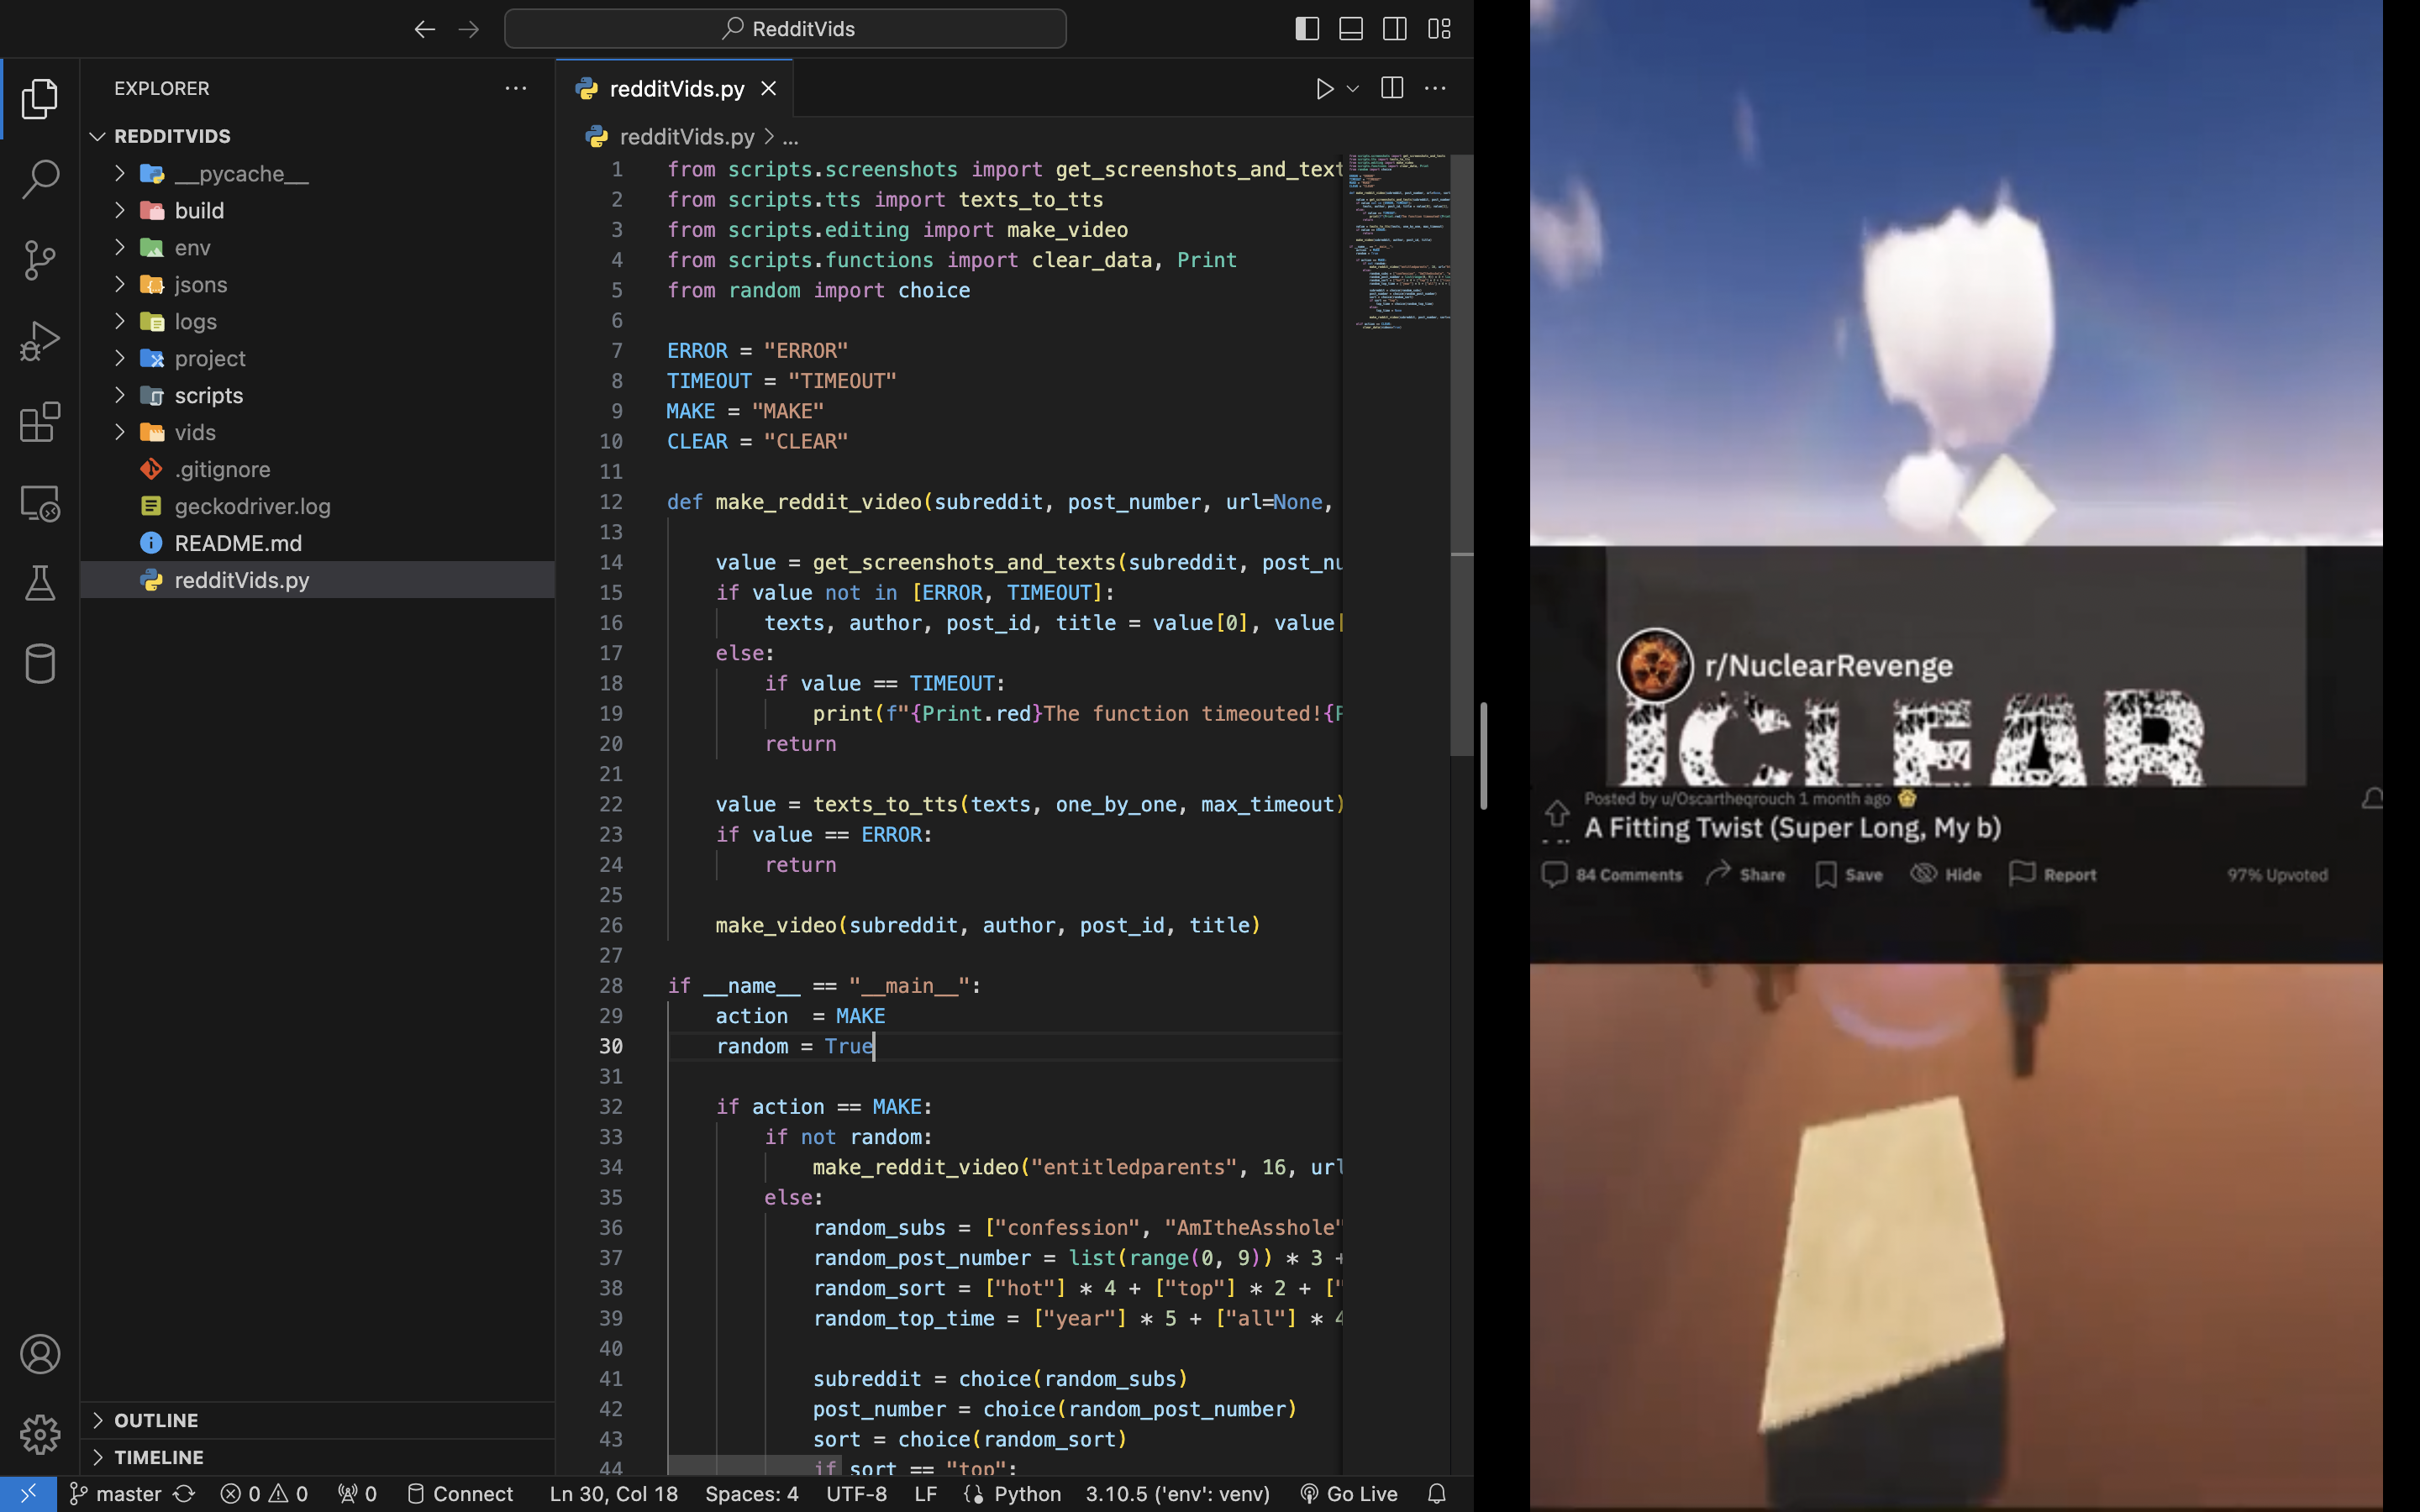Open the Manage gear menu

click(40, 1434)
